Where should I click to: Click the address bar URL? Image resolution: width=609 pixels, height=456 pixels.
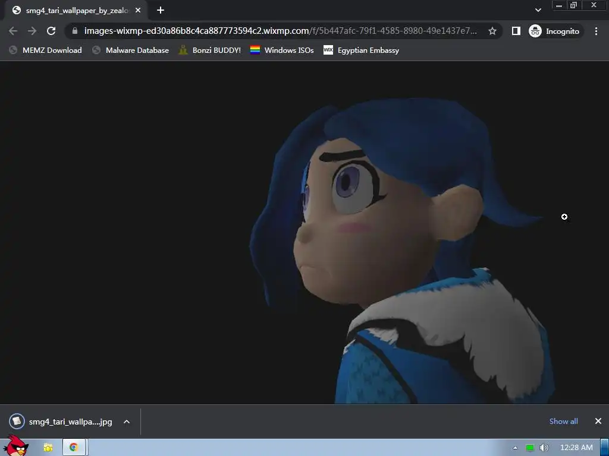[x=281, y=31]
